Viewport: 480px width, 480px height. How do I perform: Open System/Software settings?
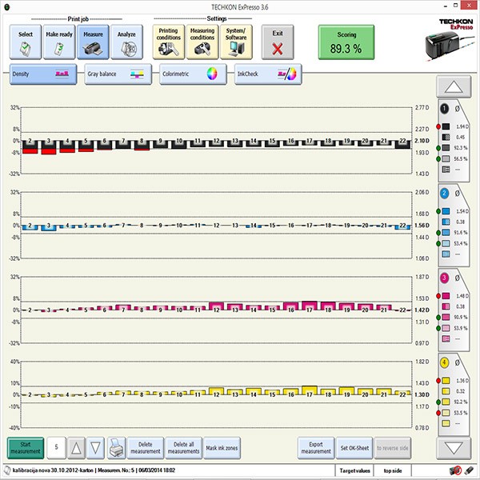(x=236, y=42)
